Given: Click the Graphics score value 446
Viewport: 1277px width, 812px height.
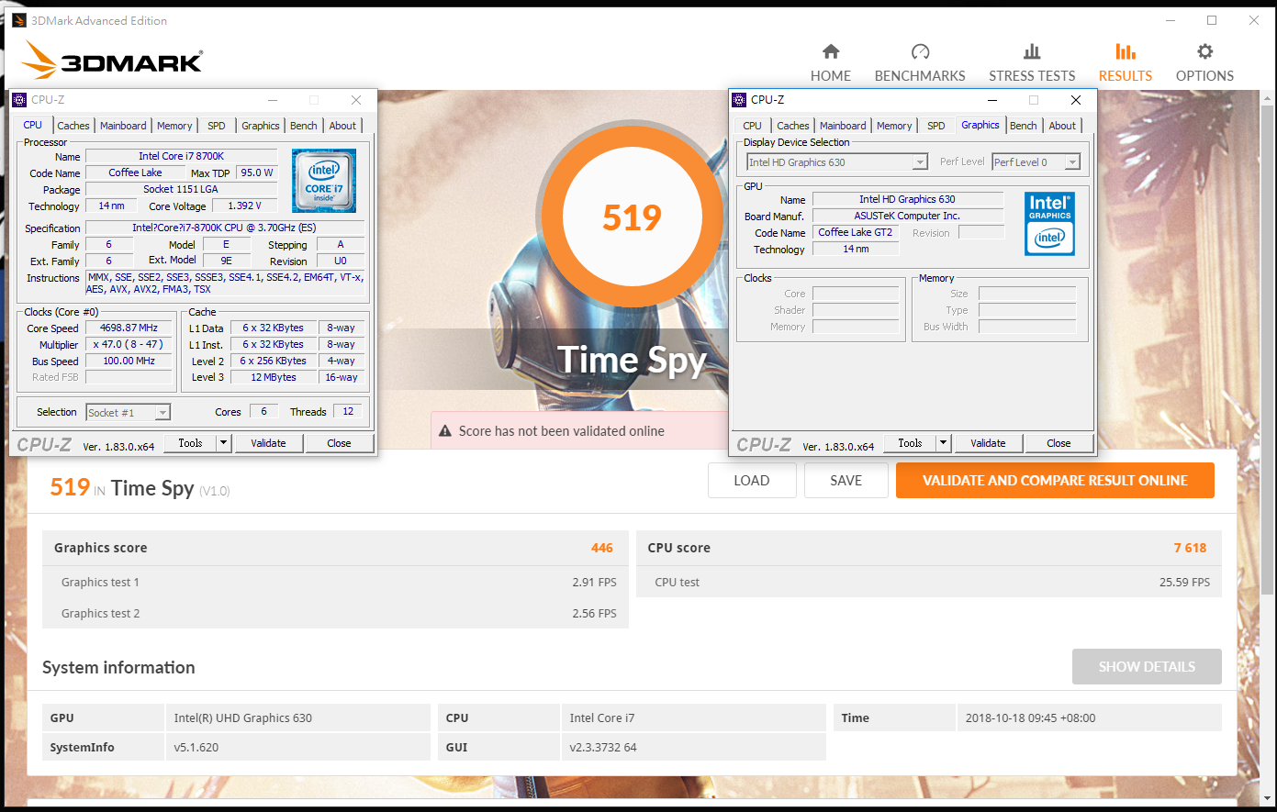Looking at the screenshot, I should click(602, 548).
